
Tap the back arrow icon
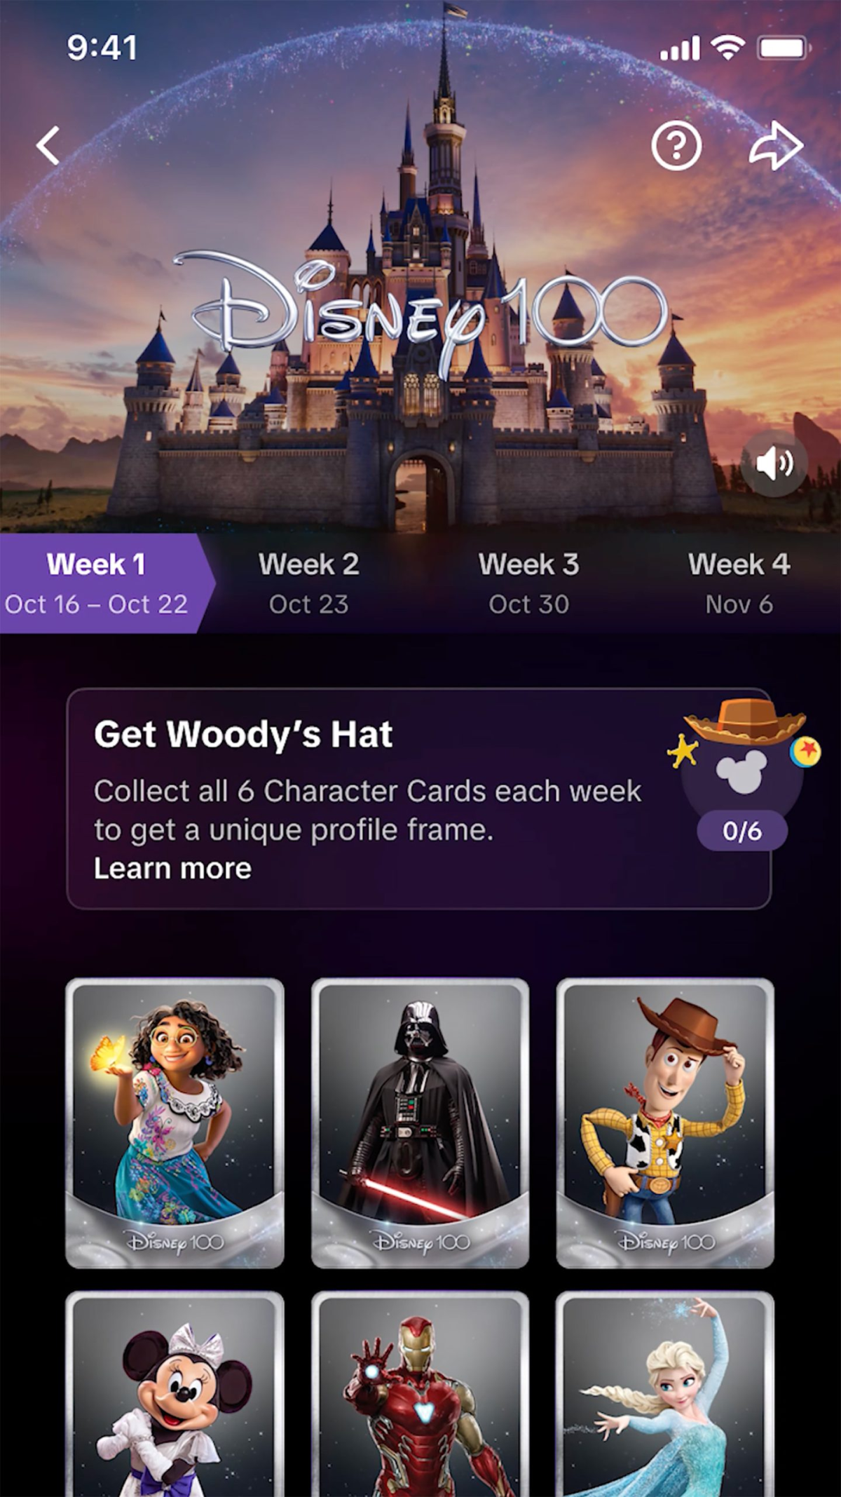[48, 146]
